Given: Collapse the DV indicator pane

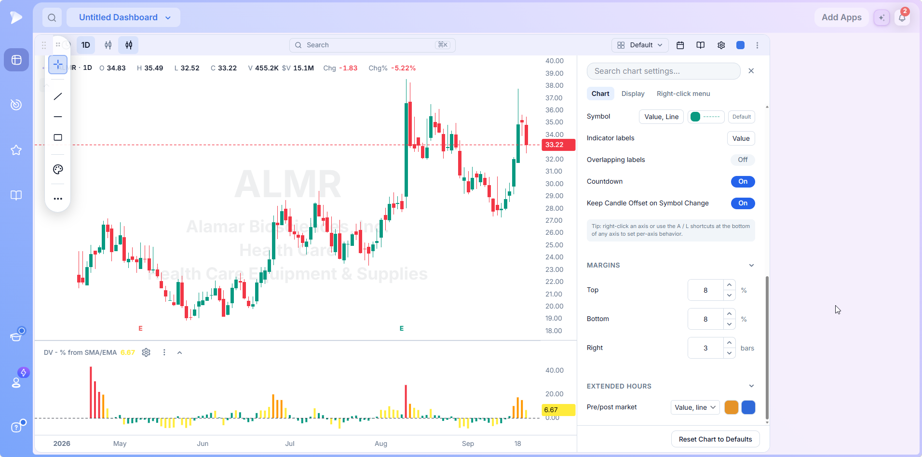Looking at the screenshot, I should [x=179, y=352].
